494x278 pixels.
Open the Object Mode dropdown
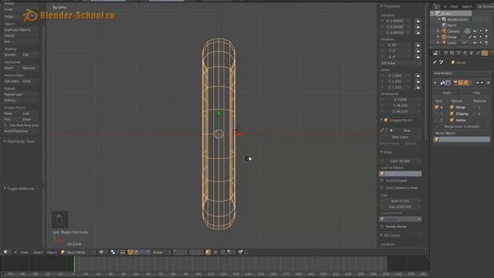click(x=78, y=253)
